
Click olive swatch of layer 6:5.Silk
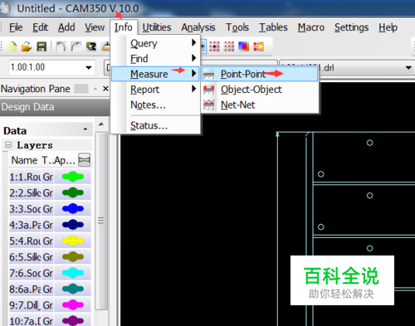[x=73, y=256]
